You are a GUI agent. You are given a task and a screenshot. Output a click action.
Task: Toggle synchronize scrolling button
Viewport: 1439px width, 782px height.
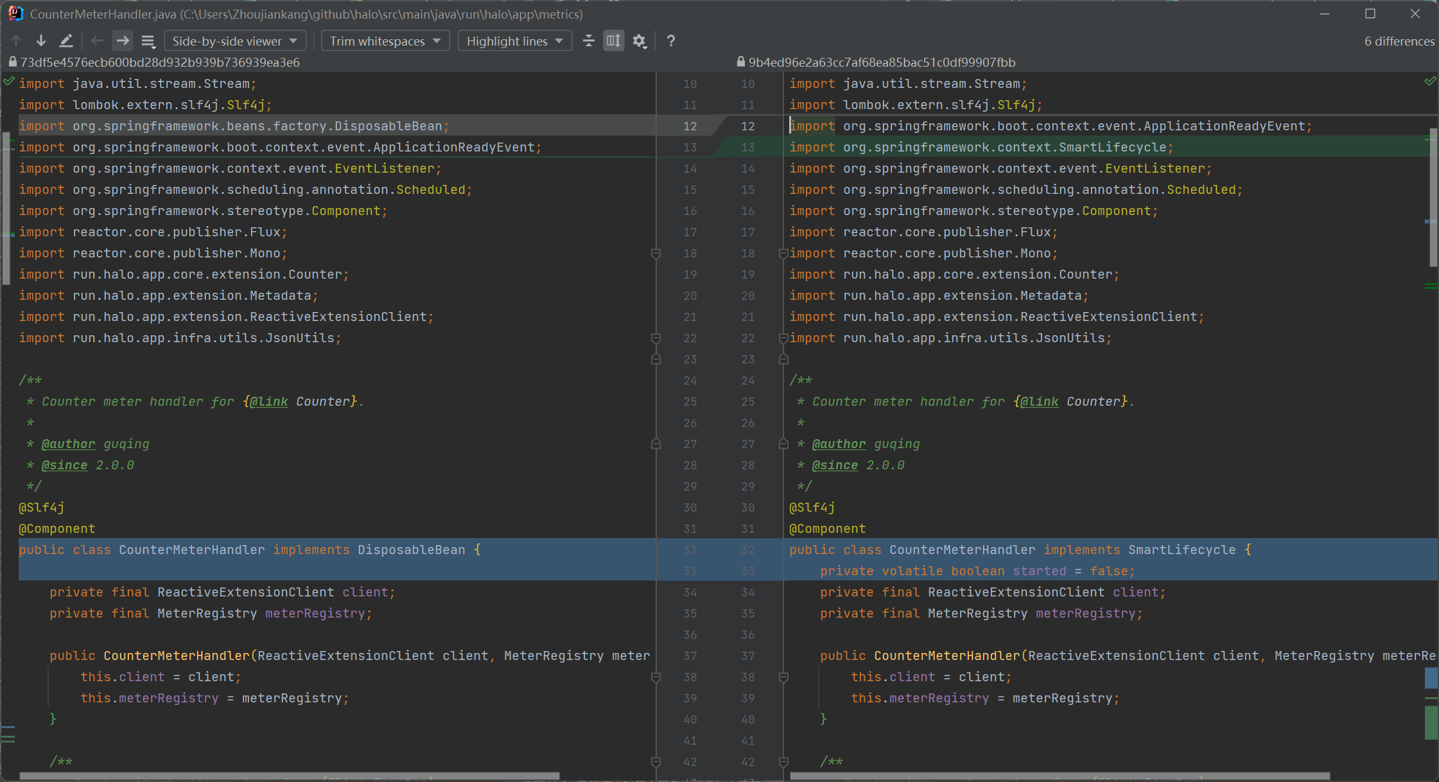614,41
